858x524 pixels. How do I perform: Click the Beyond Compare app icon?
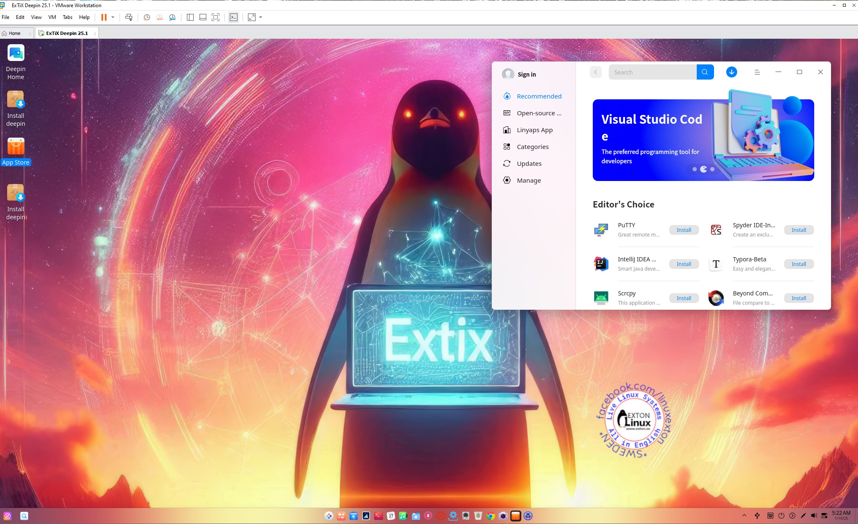[x=716, y=298]
